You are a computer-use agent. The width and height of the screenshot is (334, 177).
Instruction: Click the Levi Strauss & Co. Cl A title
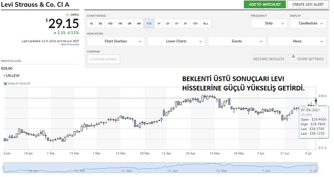[x=35, y=4]
